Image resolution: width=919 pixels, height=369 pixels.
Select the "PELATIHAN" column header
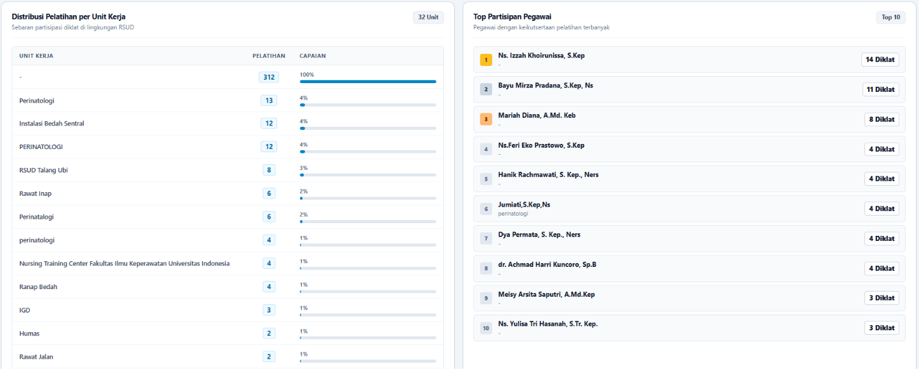pyautogui.click(x=269, y=56)
